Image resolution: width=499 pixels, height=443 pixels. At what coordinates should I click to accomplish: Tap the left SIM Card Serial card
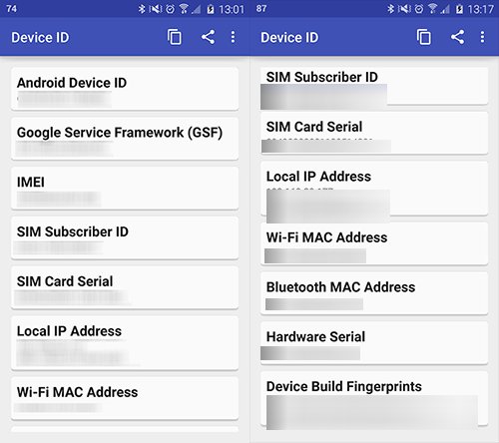tap(125, 287)
